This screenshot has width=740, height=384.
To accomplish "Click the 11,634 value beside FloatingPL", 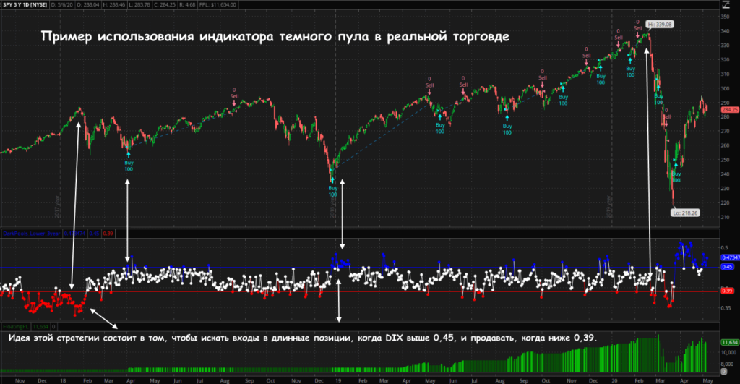I will [x=40, y=326].
